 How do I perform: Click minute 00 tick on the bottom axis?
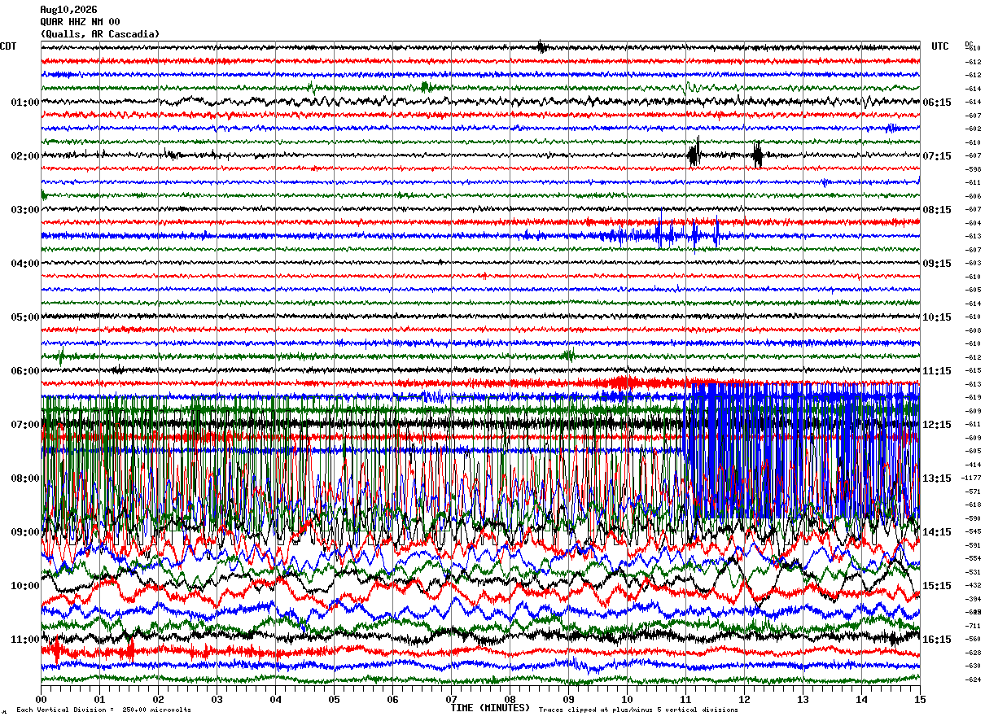(x=41, y=699)
